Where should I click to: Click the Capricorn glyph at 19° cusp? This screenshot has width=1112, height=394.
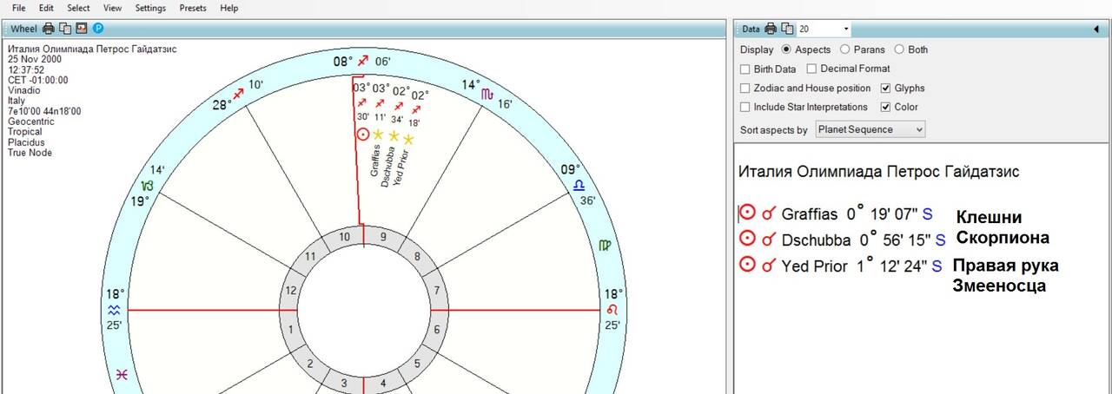click(x=148, y=186)
